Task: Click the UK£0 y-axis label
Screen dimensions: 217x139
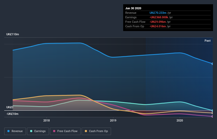Action: [x=10, y=107]
